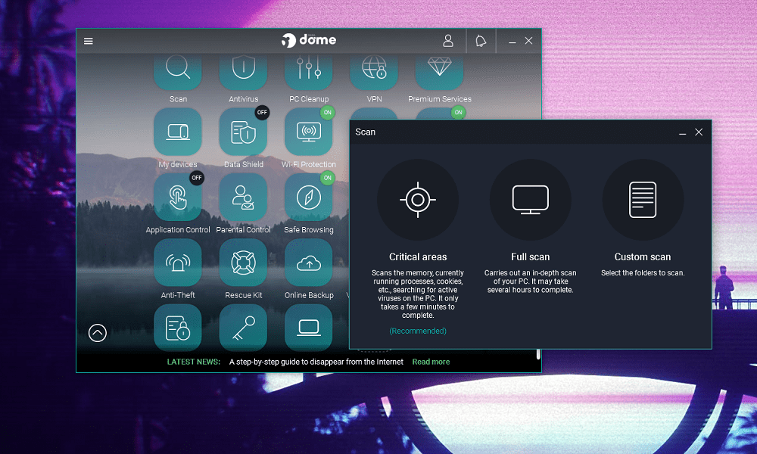Click the password key tile

243,328
